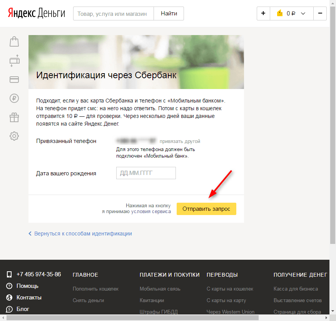Screen dimensions: 336x321
Task: Open the Контакты footer link
Action: pos(29,297)
